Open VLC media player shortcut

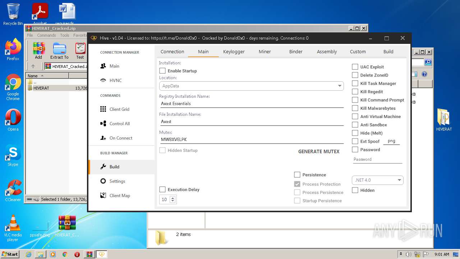click(13, 228)
